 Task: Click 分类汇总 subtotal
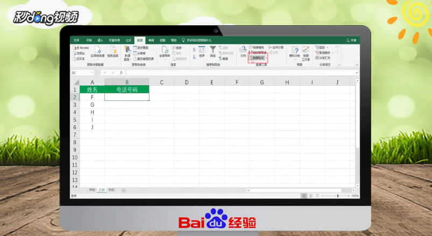323,58
